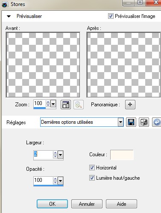Click the Opacité blue slider bar
The width and height of the screenshot is (161, 213).
click(x=48, y=185)
